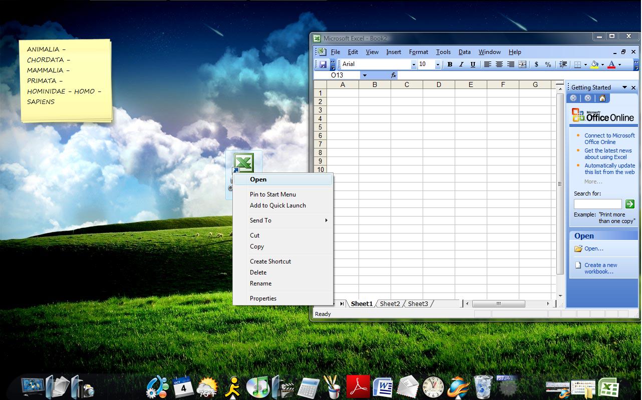The height and width of the screenshot is (400, 642).
Task: Open the iTunes music dock icon
Action: click(258, 387)
